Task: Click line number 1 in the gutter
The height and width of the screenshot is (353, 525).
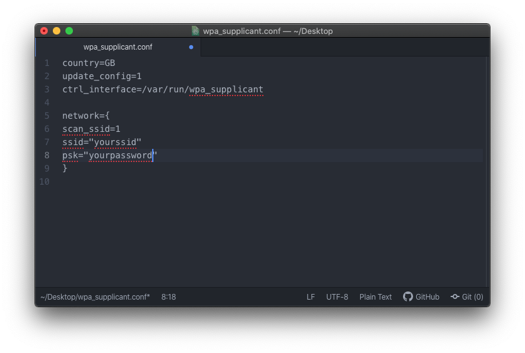Action: pyautogui.click(x=47, y=63)
